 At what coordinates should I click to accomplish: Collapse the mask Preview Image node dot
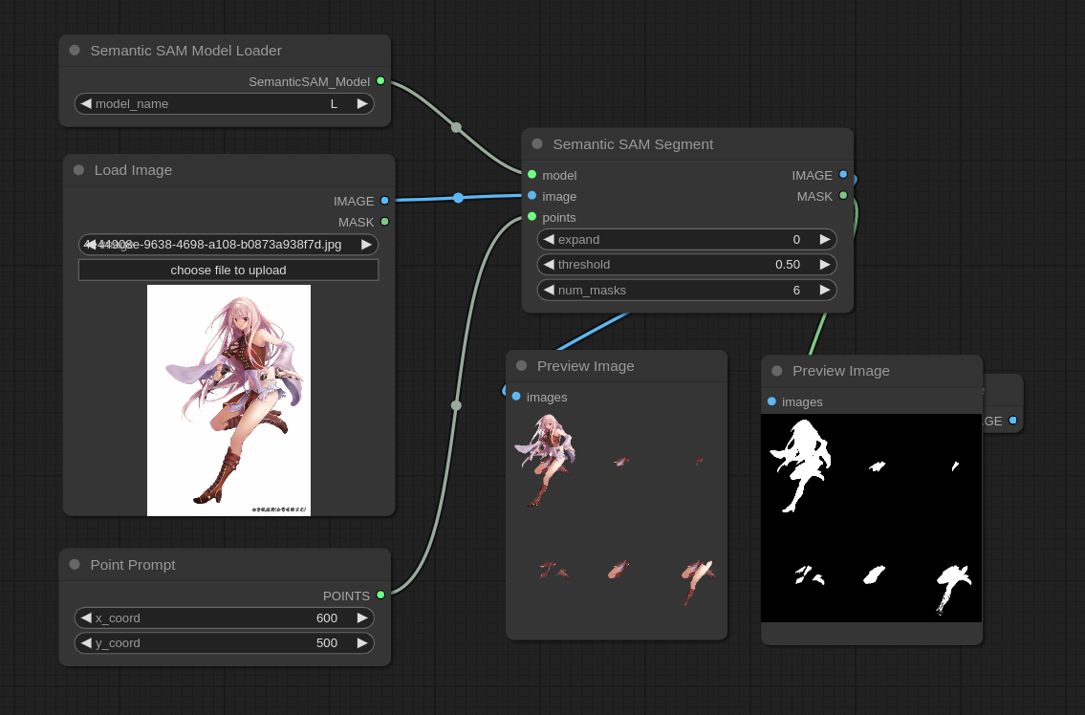777,371
